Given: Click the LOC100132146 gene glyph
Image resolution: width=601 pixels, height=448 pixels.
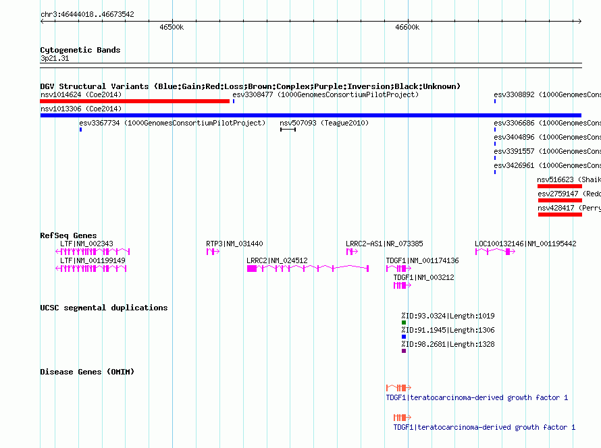Looking at the screenshot, I should (495, 252).
